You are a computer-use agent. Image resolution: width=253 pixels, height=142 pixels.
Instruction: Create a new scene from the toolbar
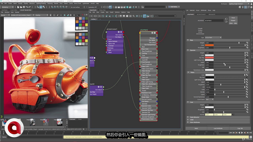tap(18, 7)
